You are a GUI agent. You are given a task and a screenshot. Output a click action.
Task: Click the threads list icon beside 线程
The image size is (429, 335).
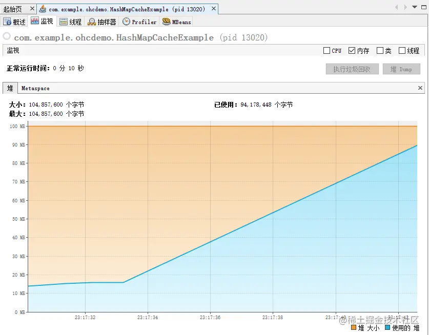(x=64, y=22)
